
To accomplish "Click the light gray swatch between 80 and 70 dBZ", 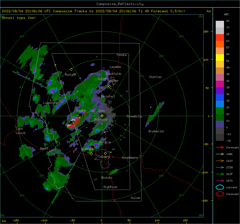I will [220, 24].
